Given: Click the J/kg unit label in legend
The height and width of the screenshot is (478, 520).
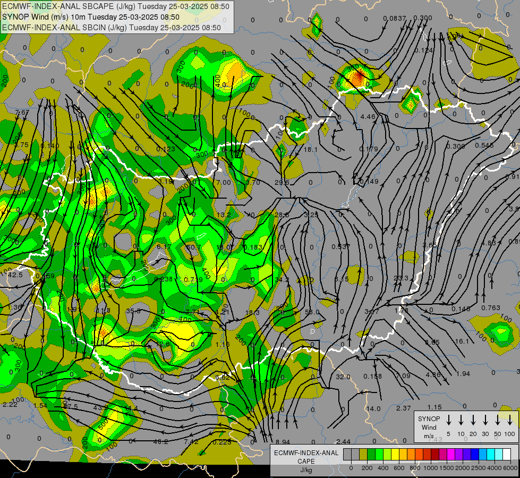Looking at the screenshot, I should pos(306,470).
